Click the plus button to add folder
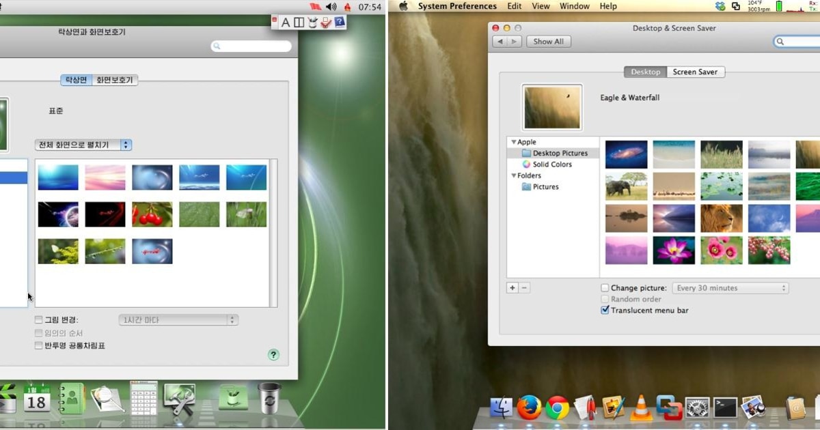This screenshot has width=820, height=430. 512,288
